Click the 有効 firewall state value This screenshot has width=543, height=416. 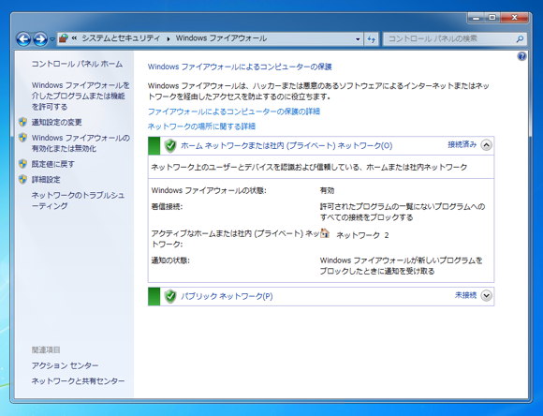tap(327, 190)
